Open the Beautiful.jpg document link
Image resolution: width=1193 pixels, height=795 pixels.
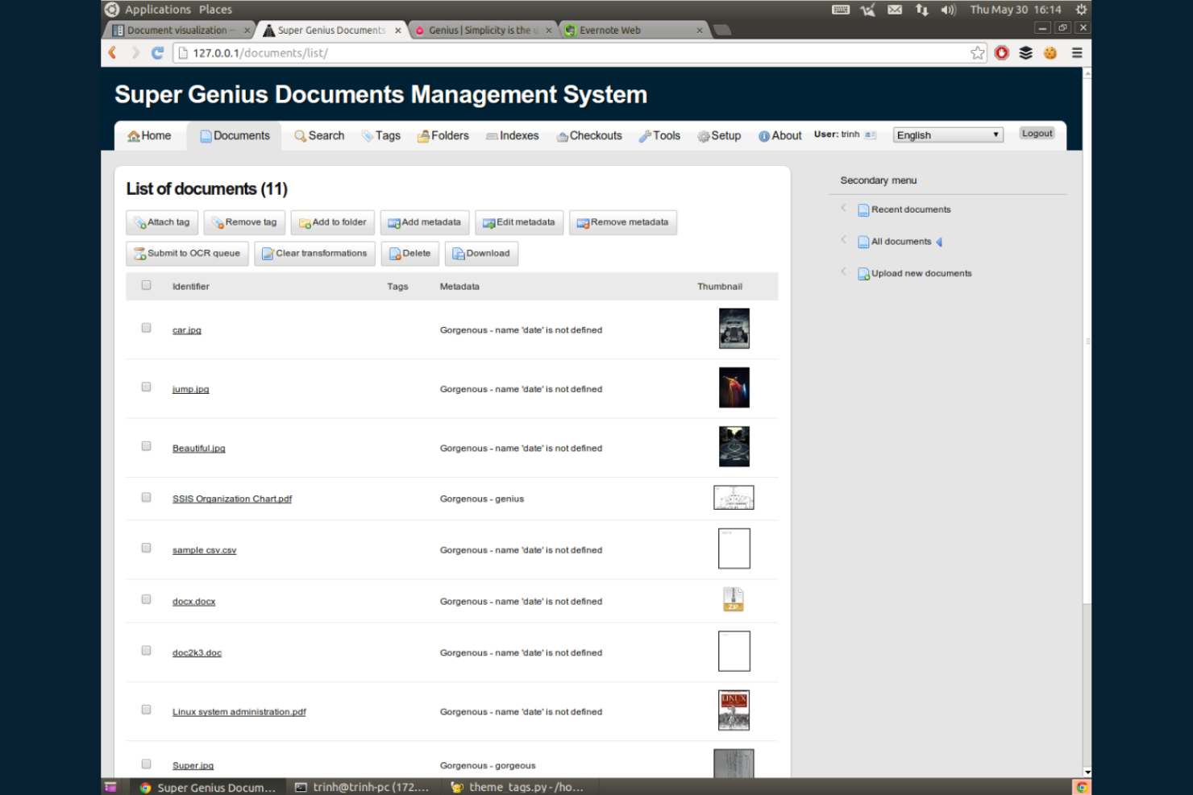point(198,448)
